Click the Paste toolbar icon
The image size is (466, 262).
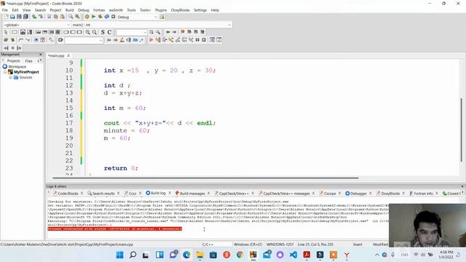(63, 17)
